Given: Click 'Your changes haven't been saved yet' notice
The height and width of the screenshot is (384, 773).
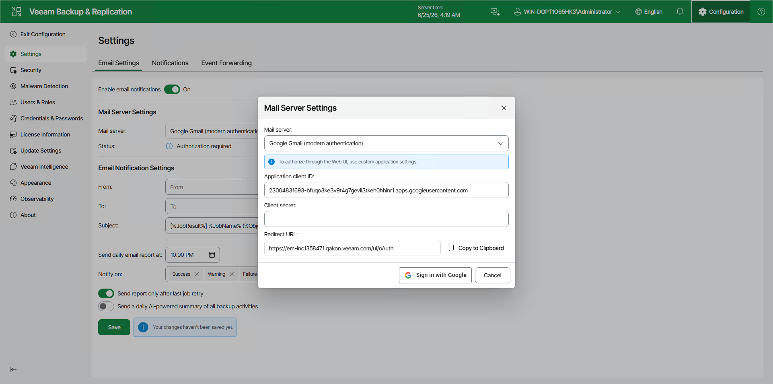Looking at the screenshot, I should [185, 327].
